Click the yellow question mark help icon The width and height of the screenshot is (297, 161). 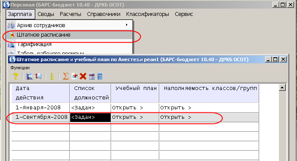point(16,76)
